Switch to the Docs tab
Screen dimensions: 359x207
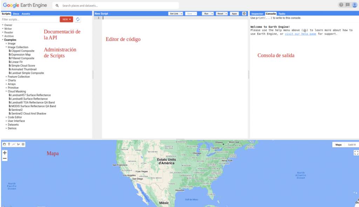pyautogui.click(x=16, y=14)
